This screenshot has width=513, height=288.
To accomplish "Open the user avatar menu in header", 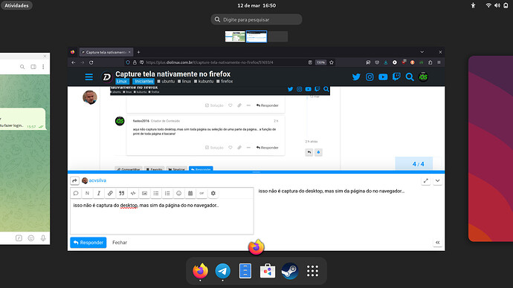I will pyautogui.click(x=423, y=77).
